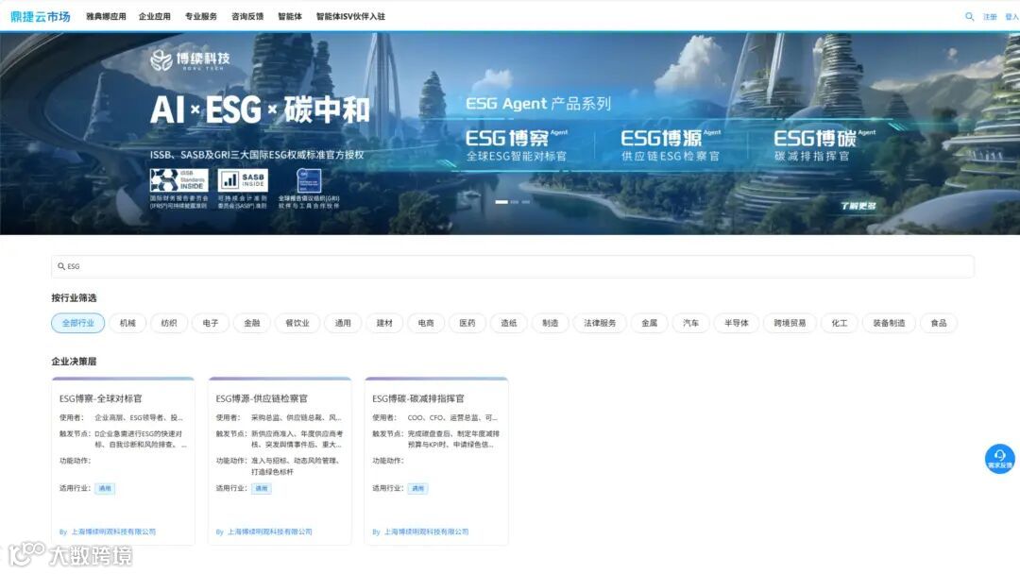Click the 博续科技 logo on banner
The width and height of the screenshot is (1020, 574).
190,59
